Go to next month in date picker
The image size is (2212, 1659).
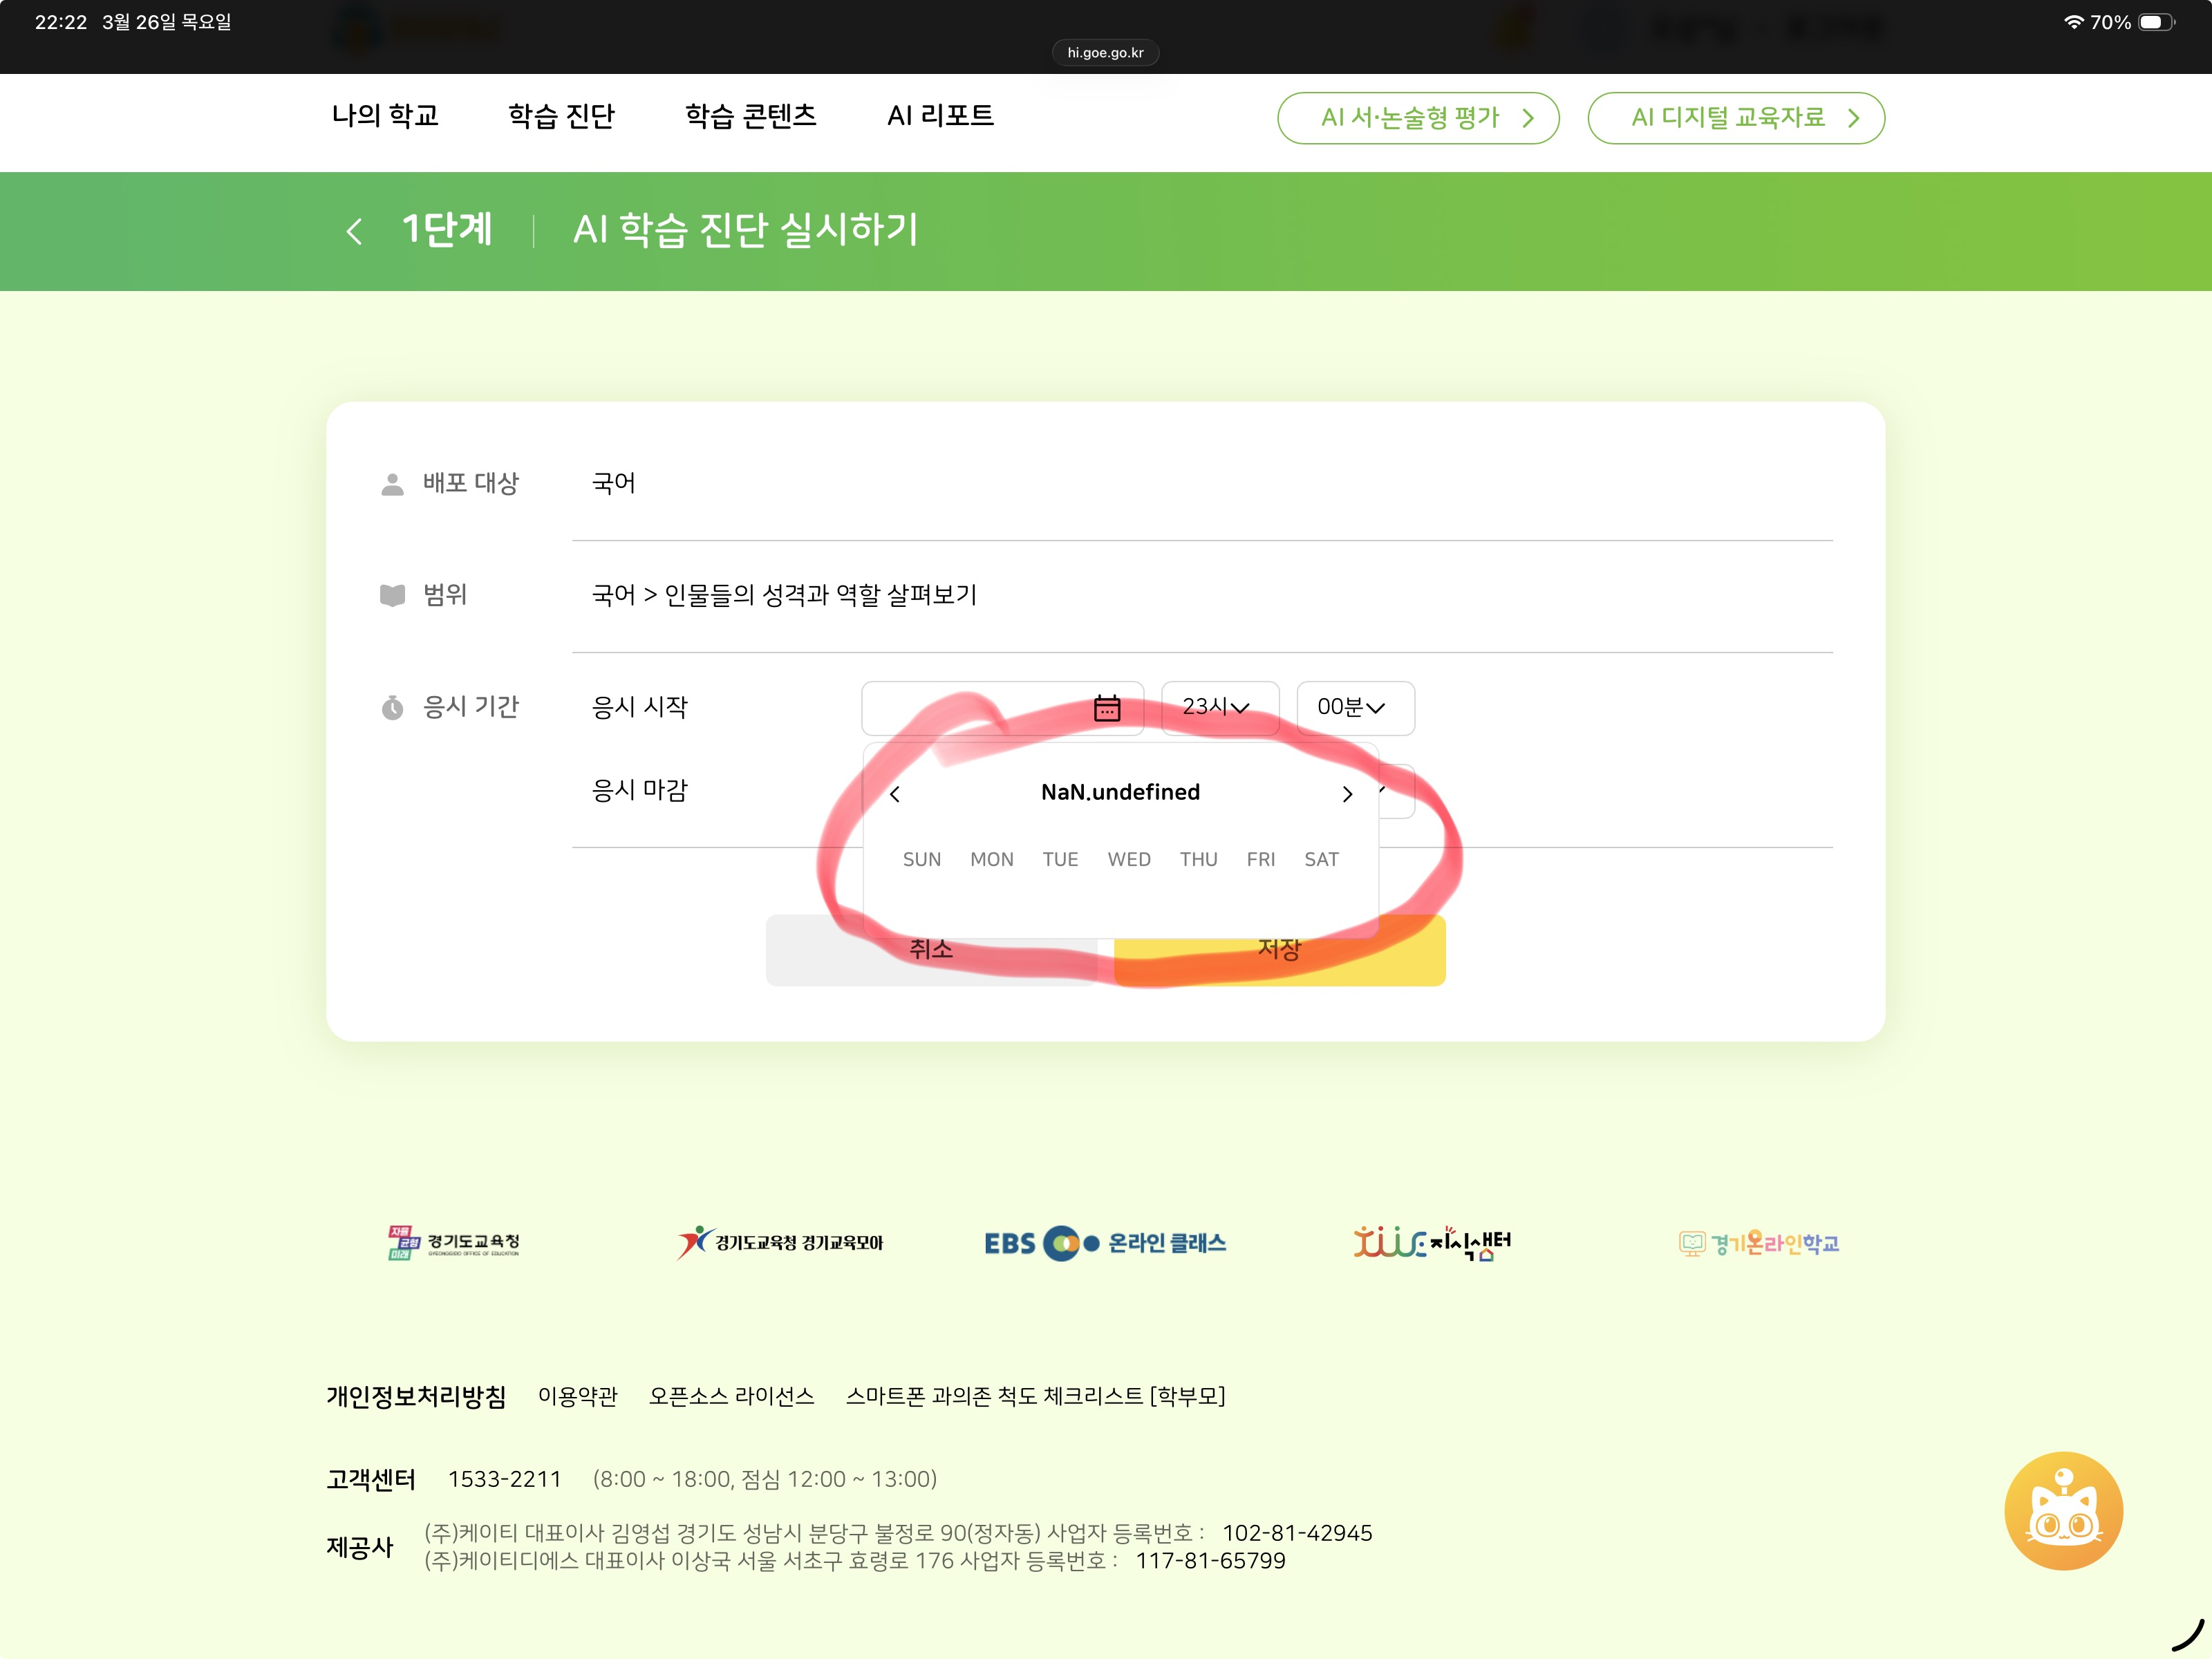tap(1347, 794)
